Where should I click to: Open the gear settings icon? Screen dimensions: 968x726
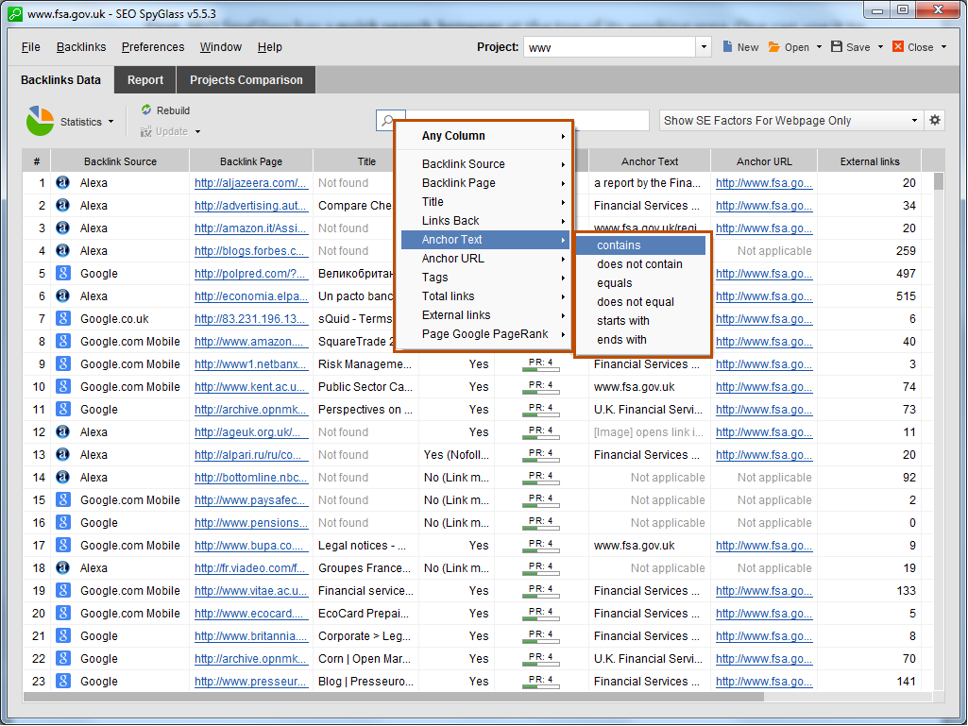click(935, 121)
